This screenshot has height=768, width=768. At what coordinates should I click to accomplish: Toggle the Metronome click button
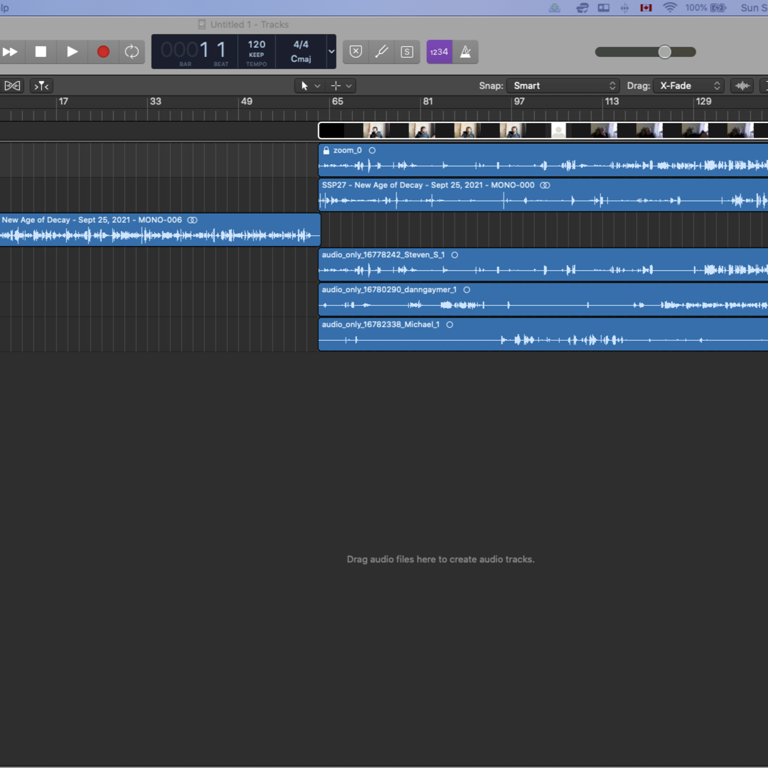pyautogui.click(x=465, y=52)
